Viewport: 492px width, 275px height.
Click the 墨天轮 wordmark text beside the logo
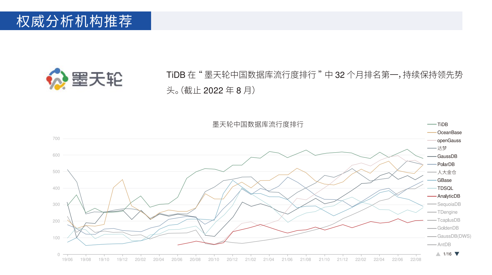pos(97,79)
